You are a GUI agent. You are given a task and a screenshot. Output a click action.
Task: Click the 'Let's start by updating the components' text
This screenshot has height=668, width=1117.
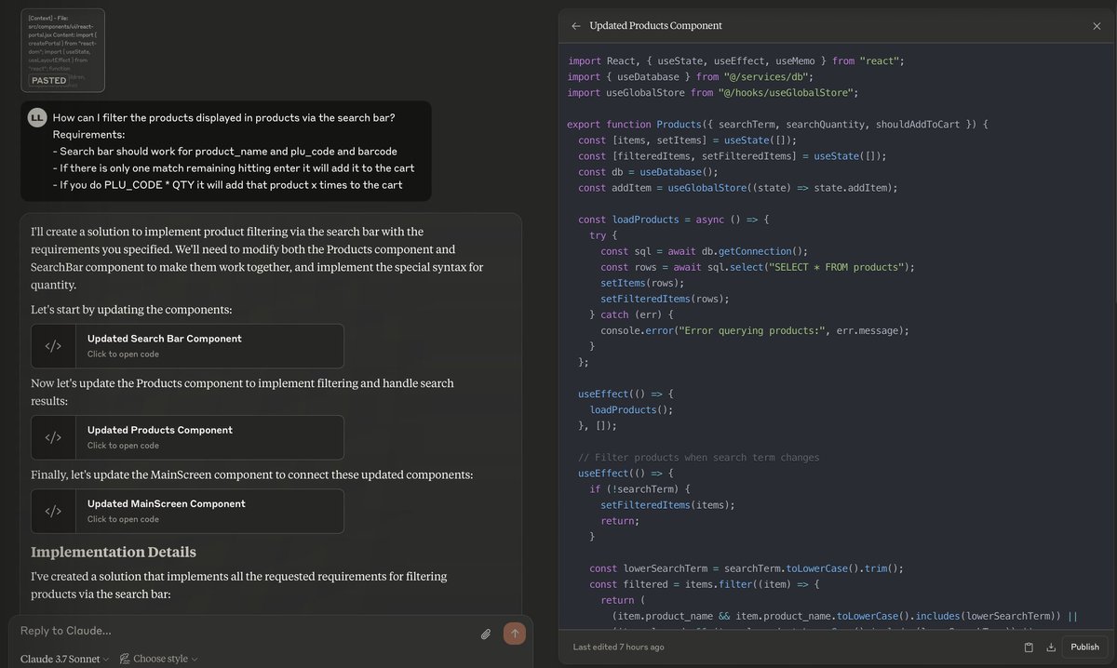coord(131,309)
